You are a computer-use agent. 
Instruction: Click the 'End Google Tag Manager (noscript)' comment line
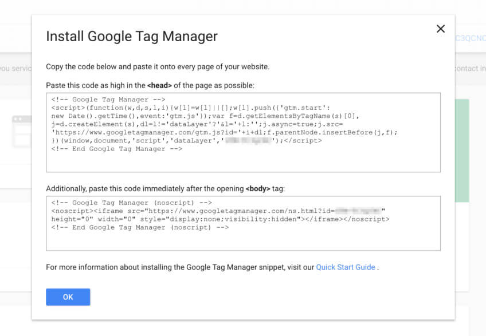click(x=140, y=227)
